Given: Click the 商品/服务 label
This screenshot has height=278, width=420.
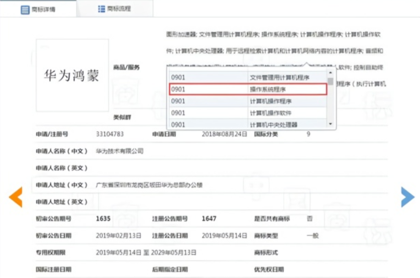Looking at the screenshot, I should [126, 67].
